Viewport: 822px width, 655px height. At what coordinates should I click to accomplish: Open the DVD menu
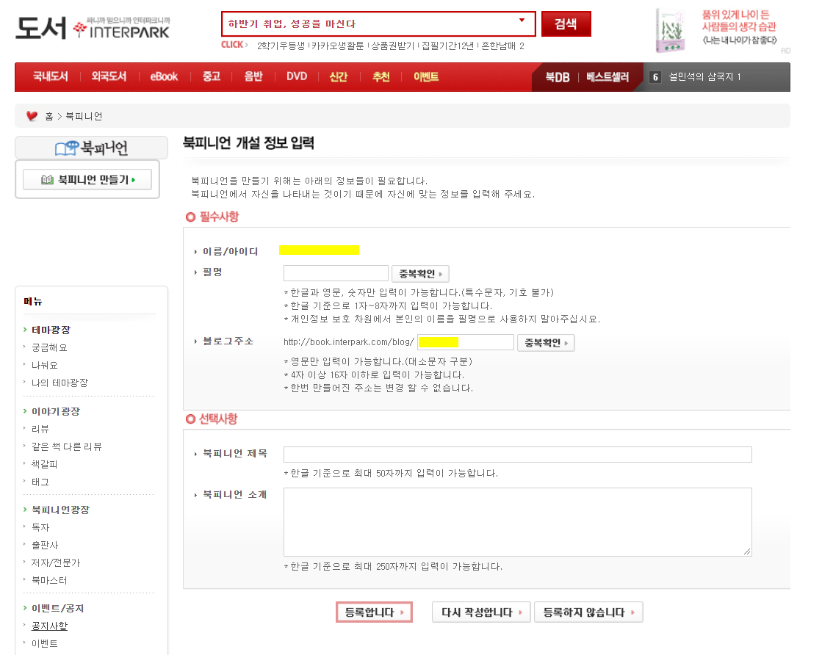click(x=297, y=77)
